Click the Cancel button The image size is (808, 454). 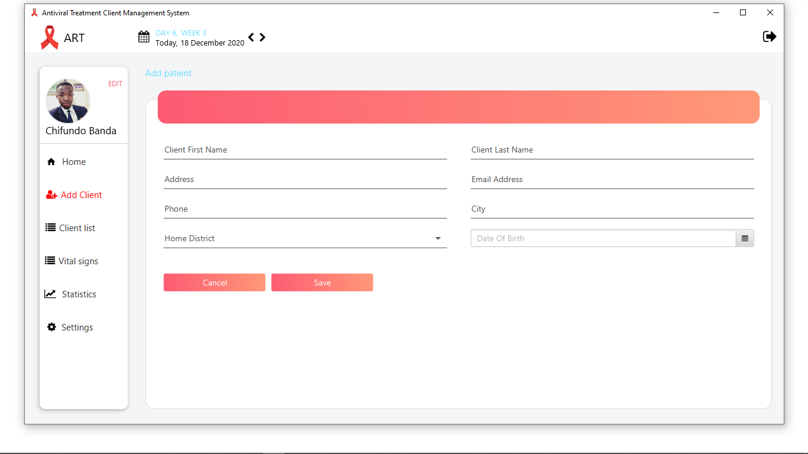pyautogui.click(x=214, y=282)
